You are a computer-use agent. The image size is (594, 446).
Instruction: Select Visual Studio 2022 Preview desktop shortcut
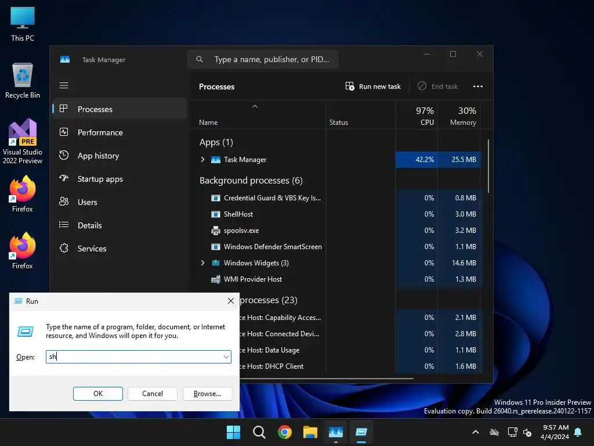(x=23, y=142)
